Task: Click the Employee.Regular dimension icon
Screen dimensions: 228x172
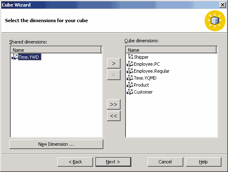Action: coord(130,71)
